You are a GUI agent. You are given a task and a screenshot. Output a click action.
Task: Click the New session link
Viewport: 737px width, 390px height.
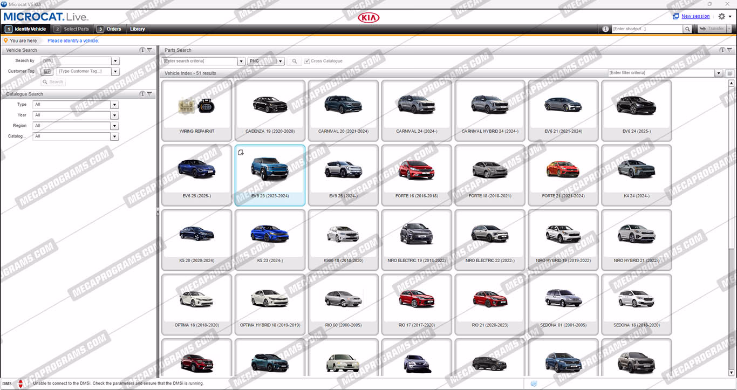point(695,16)
